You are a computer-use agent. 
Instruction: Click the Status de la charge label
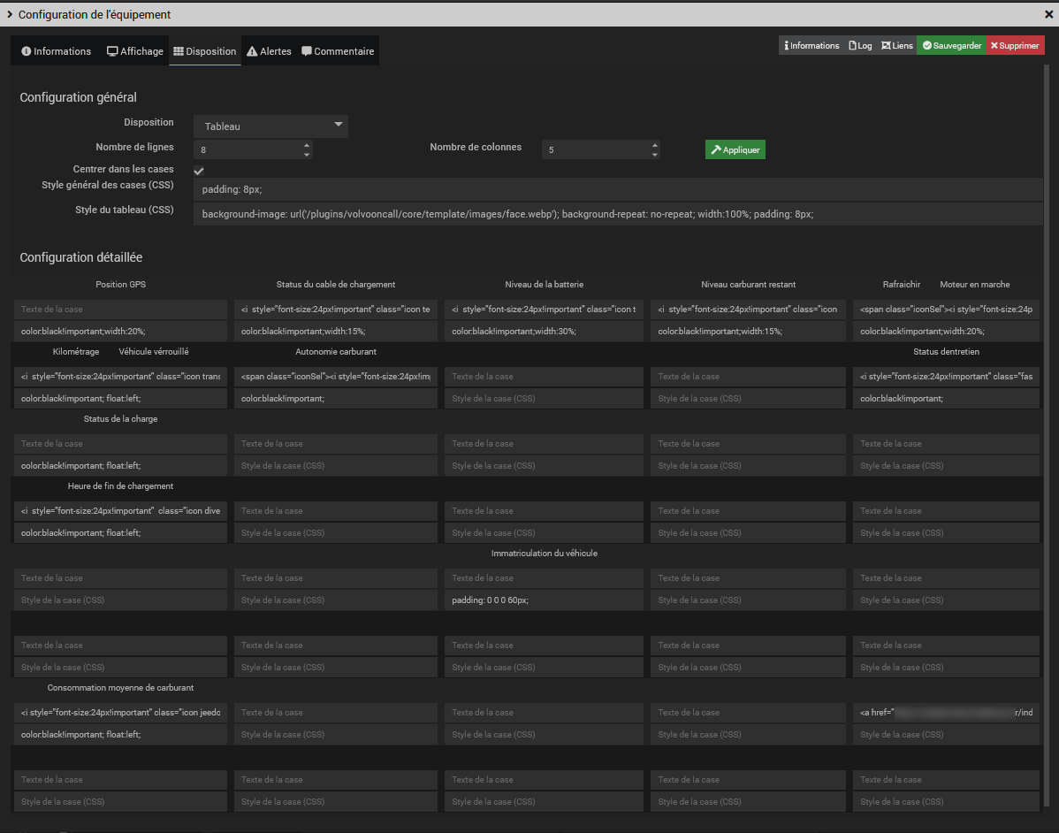pyautogui.click(x=120, y=419)
